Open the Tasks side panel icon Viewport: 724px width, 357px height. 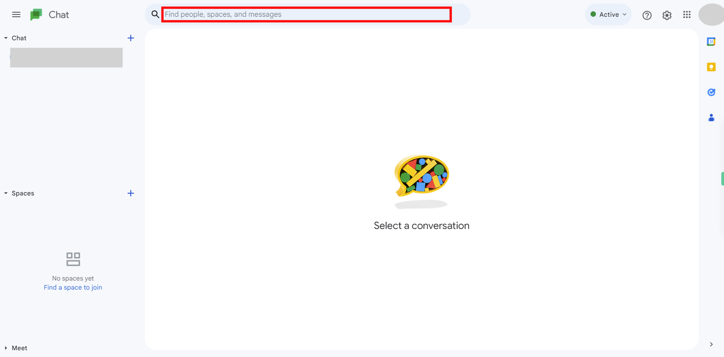[x=711, y=92]
